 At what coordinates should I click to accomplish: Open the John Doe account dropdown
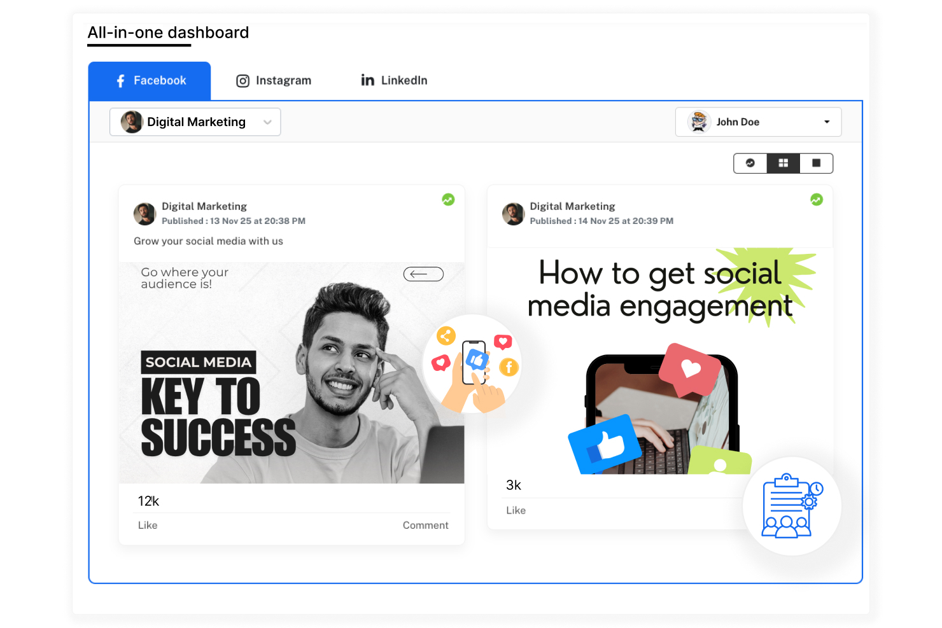tap(758, 122)
